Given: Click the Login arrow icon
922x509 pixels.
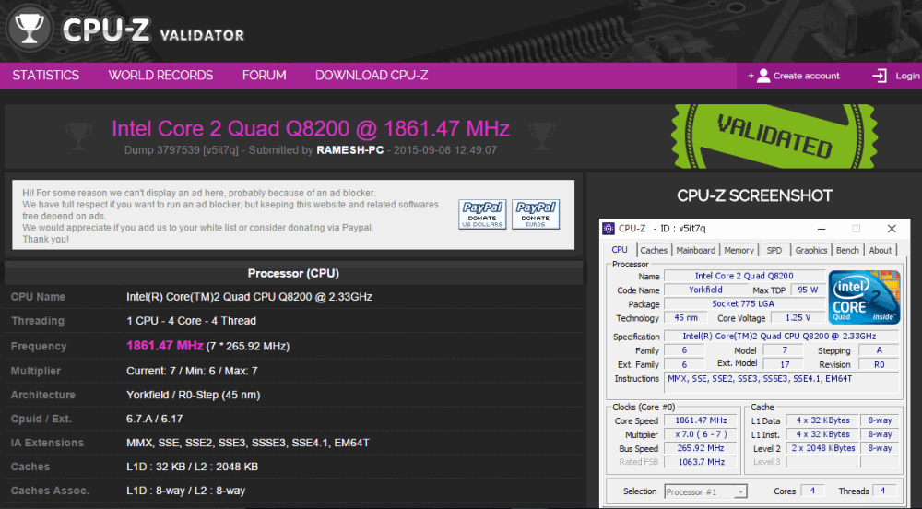Looking at the screenshot, I should [x=879, y=76].
